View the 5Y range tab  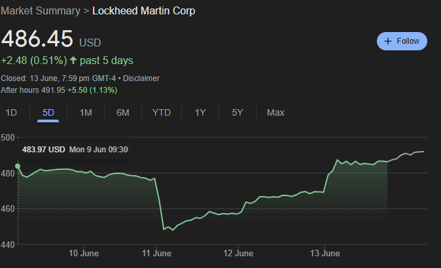tap(237, 112)
